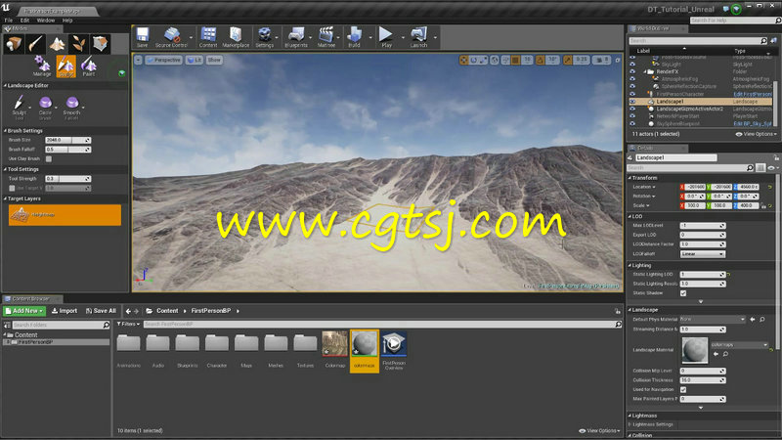Viewport: 782px width, 440px height.
Task: Toggle Used for Navigation checkbox
Action: click(683, 389)
